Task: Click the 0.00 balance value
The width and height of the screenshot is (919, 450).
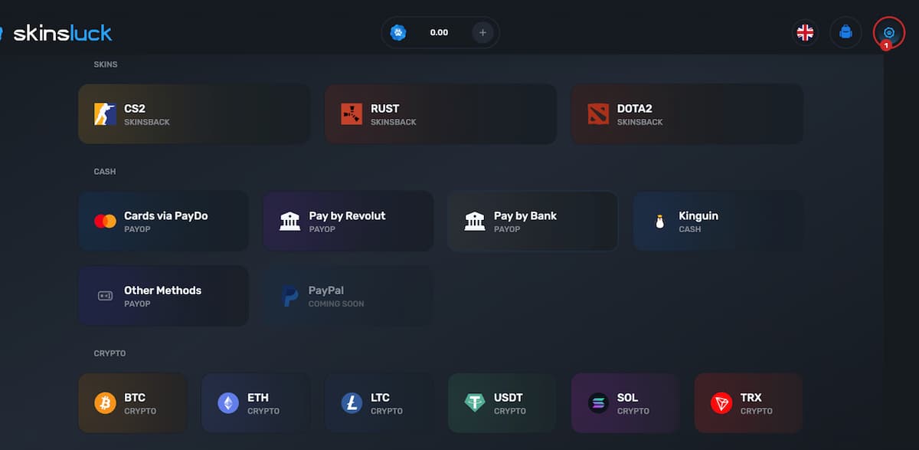Action: tap(439, 33)
